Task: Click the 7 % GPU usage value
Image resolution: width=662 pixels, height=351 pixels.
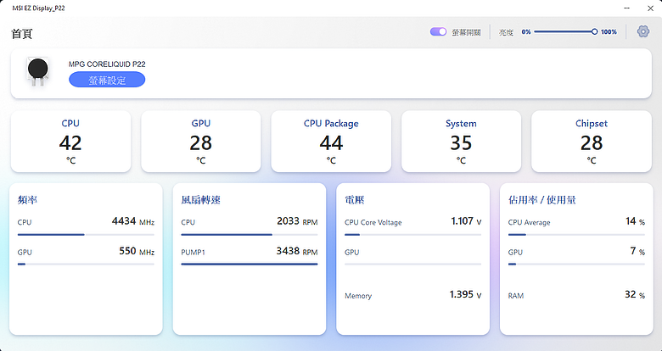Action: pos(637,251)
